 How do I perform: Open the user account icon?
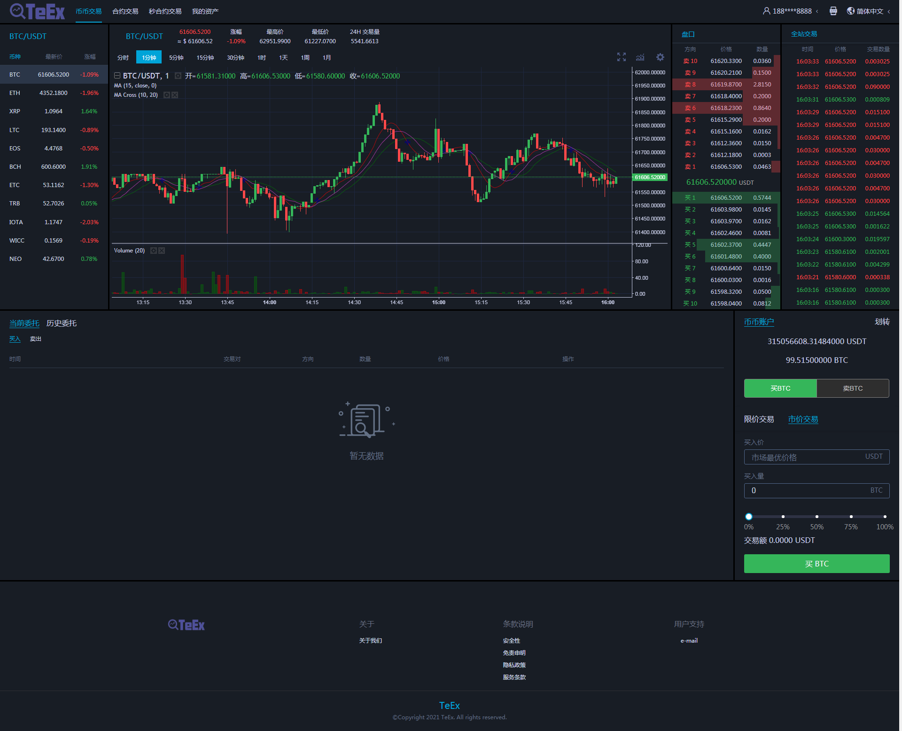pyautogui.click(x=766, y=11)
